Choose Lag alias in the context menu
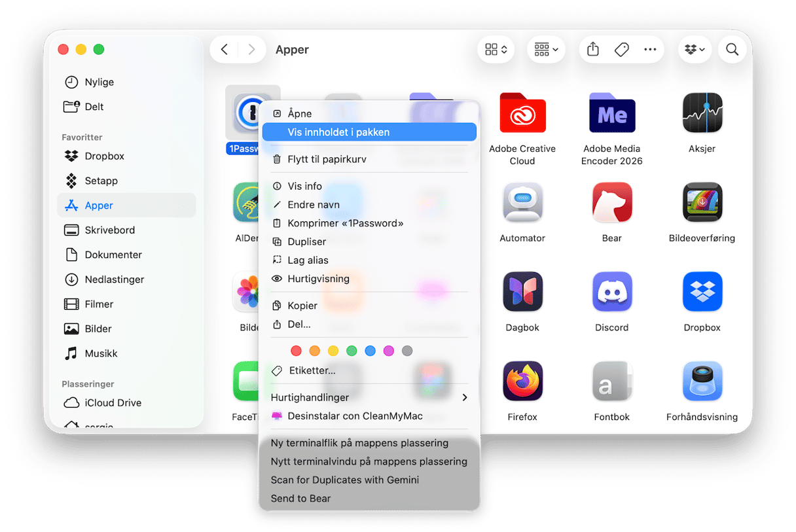 (370, 260)
